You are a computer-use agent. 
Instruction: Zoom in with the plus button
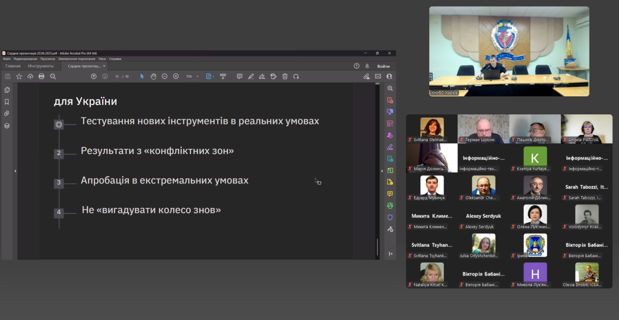tap(176, 76)
